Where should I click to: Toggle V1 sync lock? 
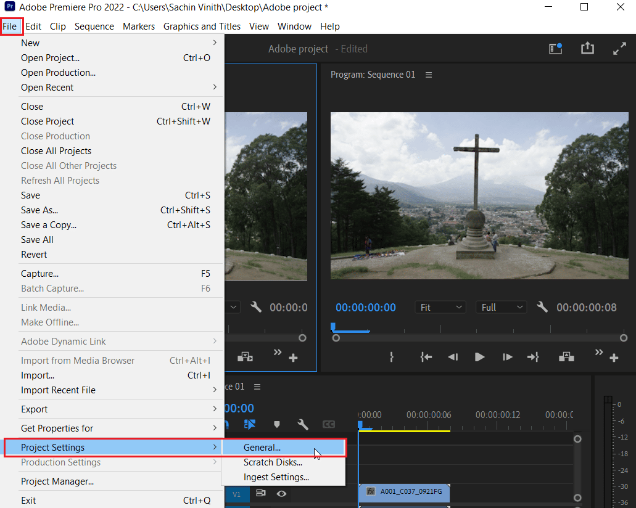(x=261, y=493)
